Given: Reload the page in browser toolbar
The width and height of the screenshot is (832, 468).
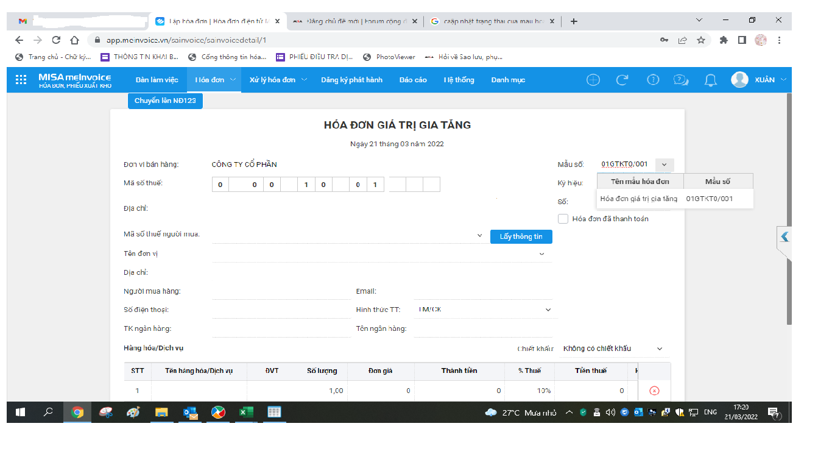Looking at the screenshot, I should tap(56, 40).
